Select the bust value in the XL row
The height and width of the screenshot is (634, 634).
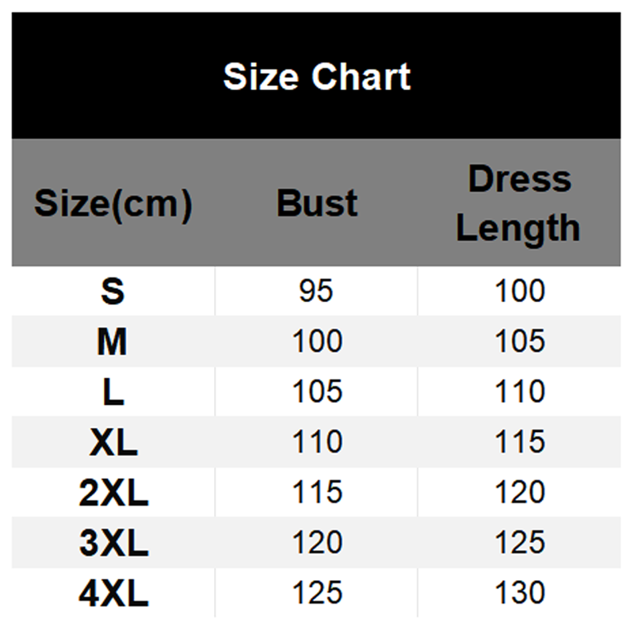[x=317, y=442]
